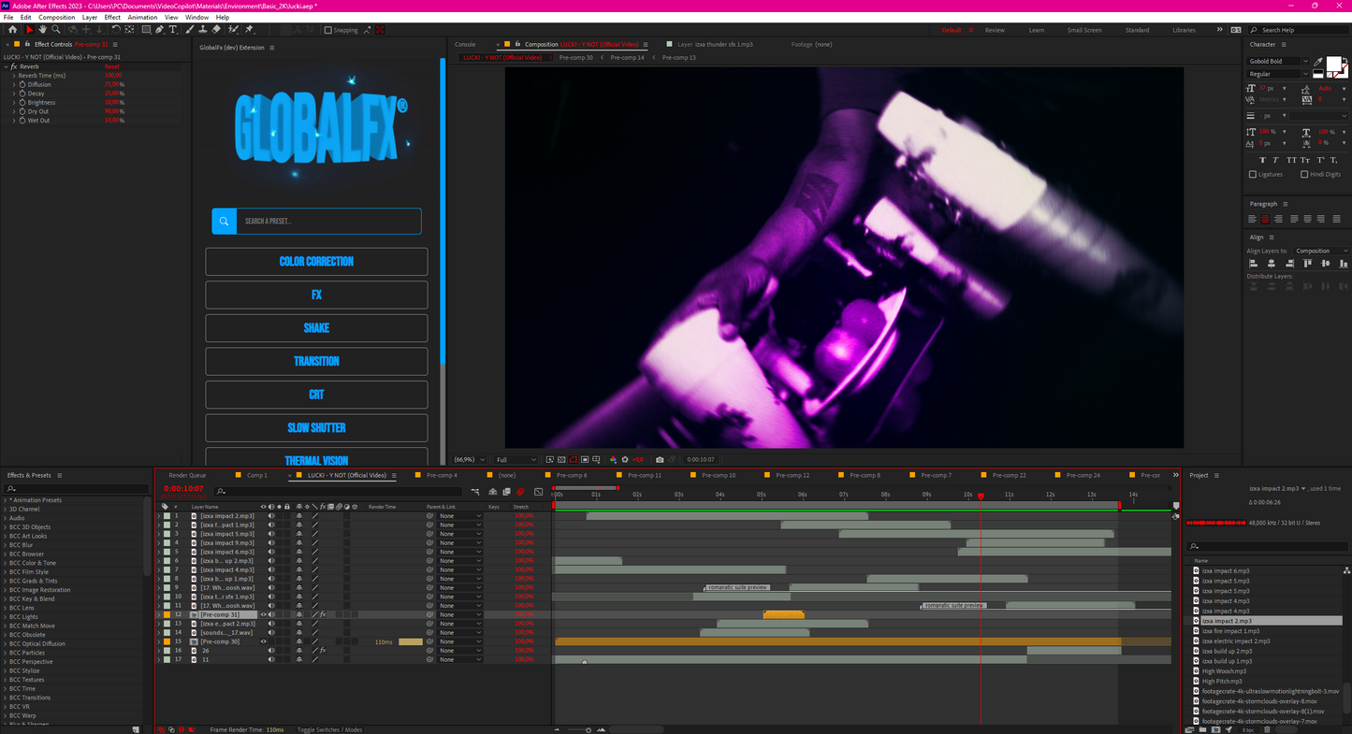Select the Hand tool

coord(43,30)
